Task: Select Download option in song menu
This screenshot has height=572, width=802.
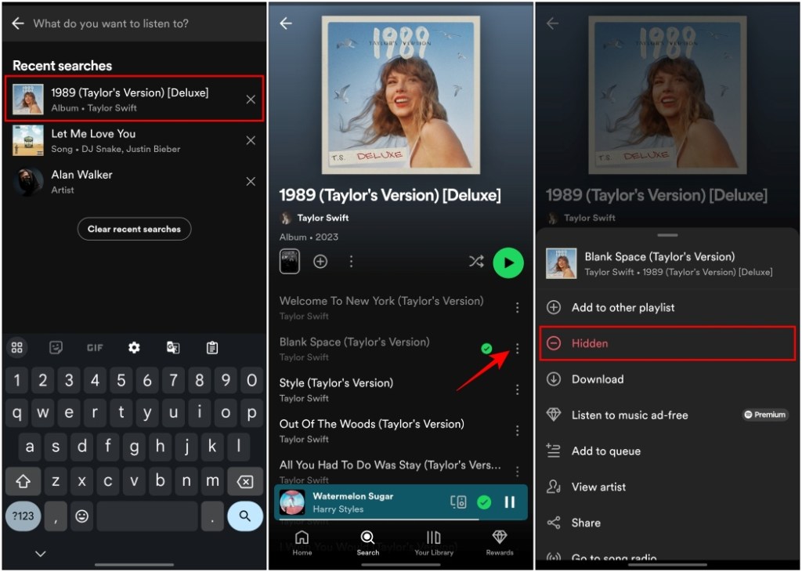Action: (667, 379)
